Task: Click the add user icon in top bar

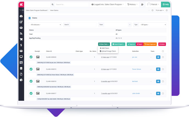Action: coord(142,4)
